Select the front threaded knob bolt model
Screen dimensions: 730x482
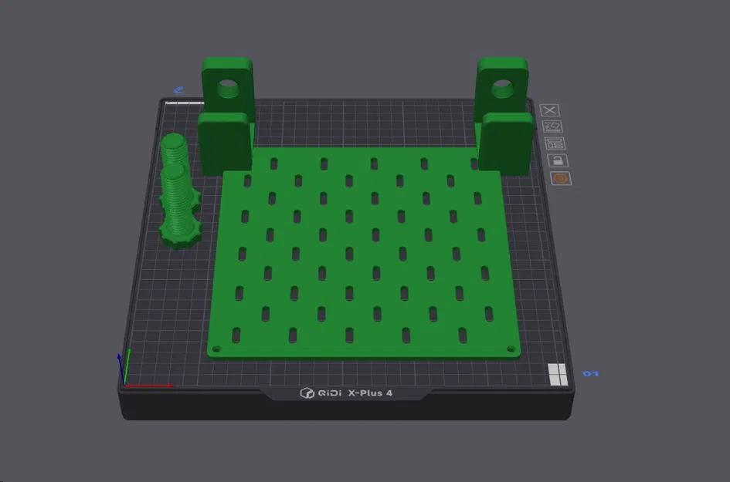(x=179, y=207)
